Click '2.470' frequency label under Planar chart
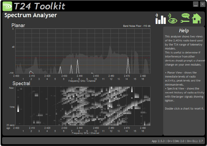This screenshot has height=146, width=207. click(127, 76)
